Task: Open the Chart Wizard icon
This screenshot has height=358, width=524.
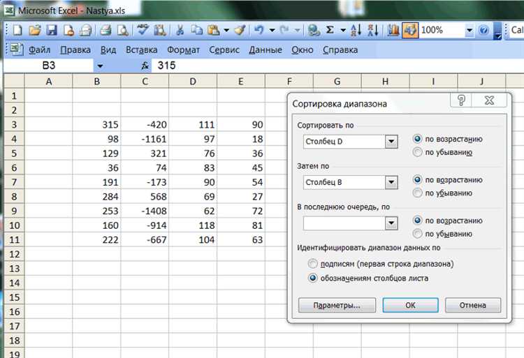Action: [393, 31]
